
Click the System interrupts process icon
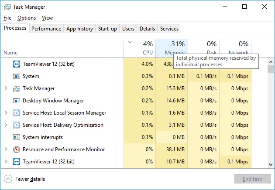17,137
